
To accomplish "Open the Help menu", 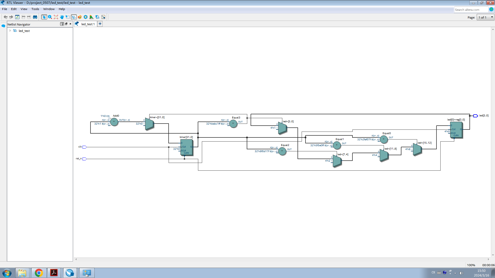I will [62, 9].
